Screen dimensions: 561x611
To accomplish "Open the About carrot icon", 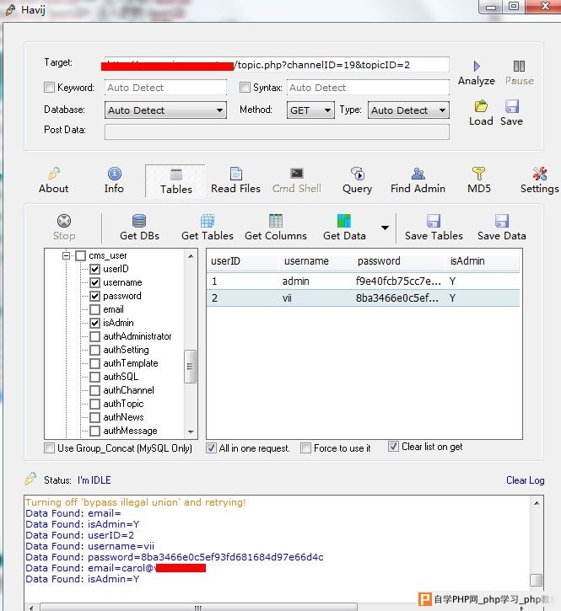I will tap(54, 174).
